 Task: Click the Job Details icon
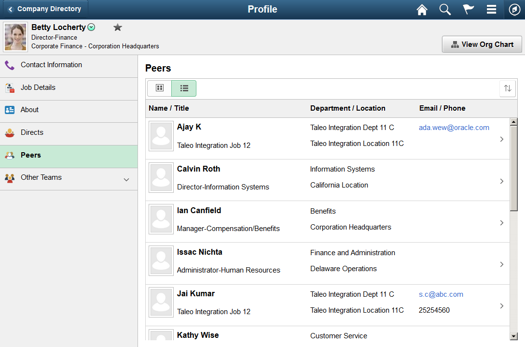10,88
